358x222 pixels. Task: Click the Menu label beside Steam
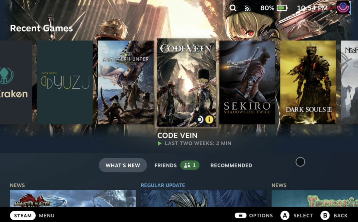[47, 216]
